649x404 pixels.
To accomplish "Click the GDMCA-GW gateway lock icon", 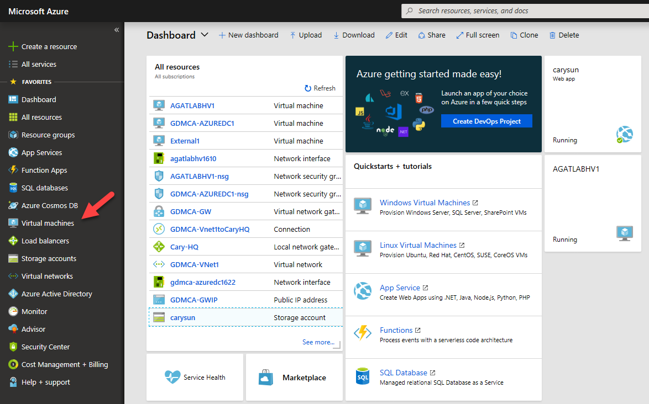I will [159, 211].
